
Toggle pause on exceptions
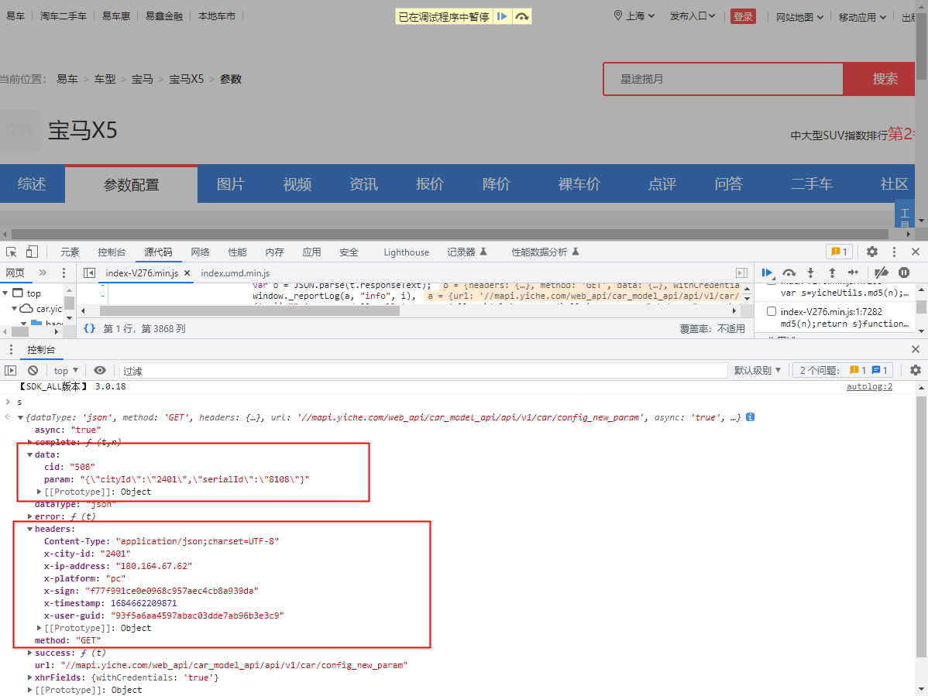coord(904,273)
